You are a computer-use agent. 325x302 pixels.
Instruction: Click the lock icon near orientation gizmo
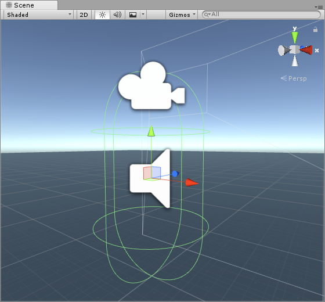[315, 30]
